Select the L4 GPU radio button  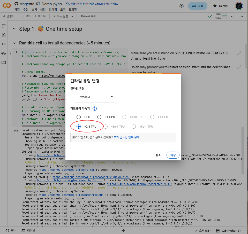coord(152,117)
